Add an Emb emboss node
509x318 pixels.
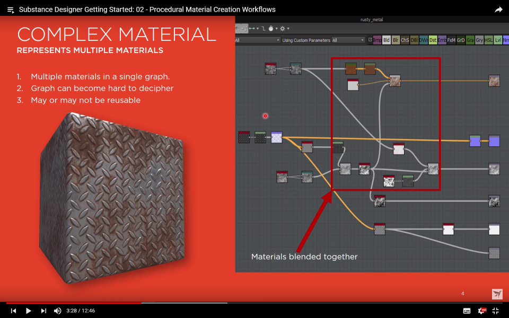pos(442,40)
